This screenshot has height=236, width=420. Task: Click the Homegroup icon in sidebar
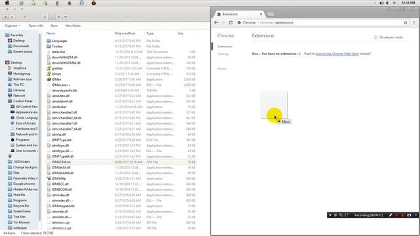10,73
